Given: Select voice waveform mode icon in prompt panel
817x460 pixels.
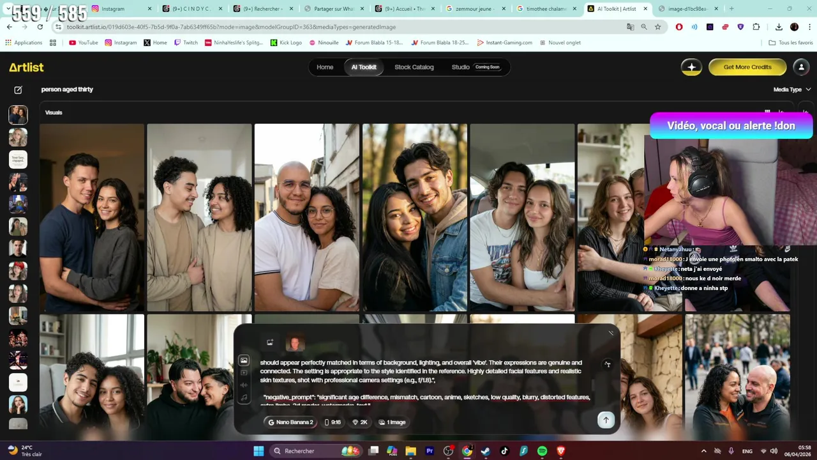Looking at the screenshot, I should [244, 385].
